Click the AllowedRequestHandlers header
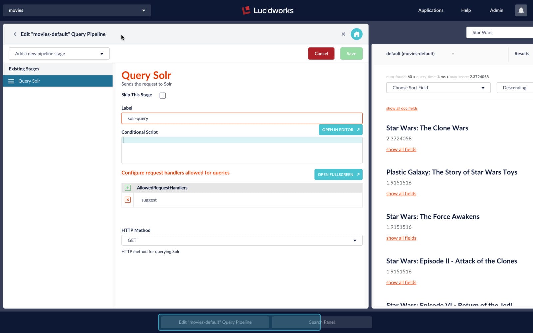The image size is (533, 333). (162, 188)
